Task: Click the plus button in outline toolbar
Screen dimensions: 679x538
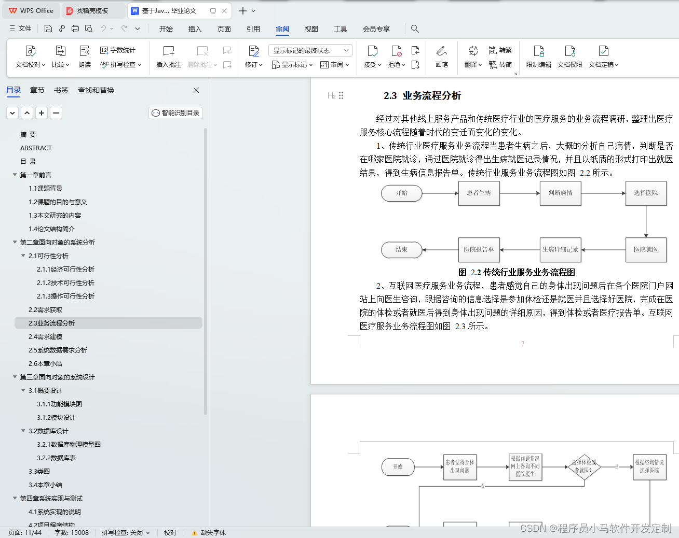Action: [x=42, y=113]
